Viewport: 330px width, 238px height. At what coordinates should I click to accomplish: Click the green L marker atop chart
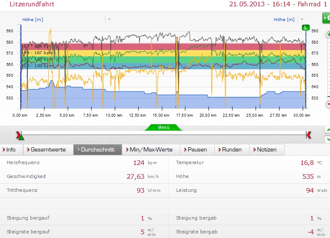point(306,28)
